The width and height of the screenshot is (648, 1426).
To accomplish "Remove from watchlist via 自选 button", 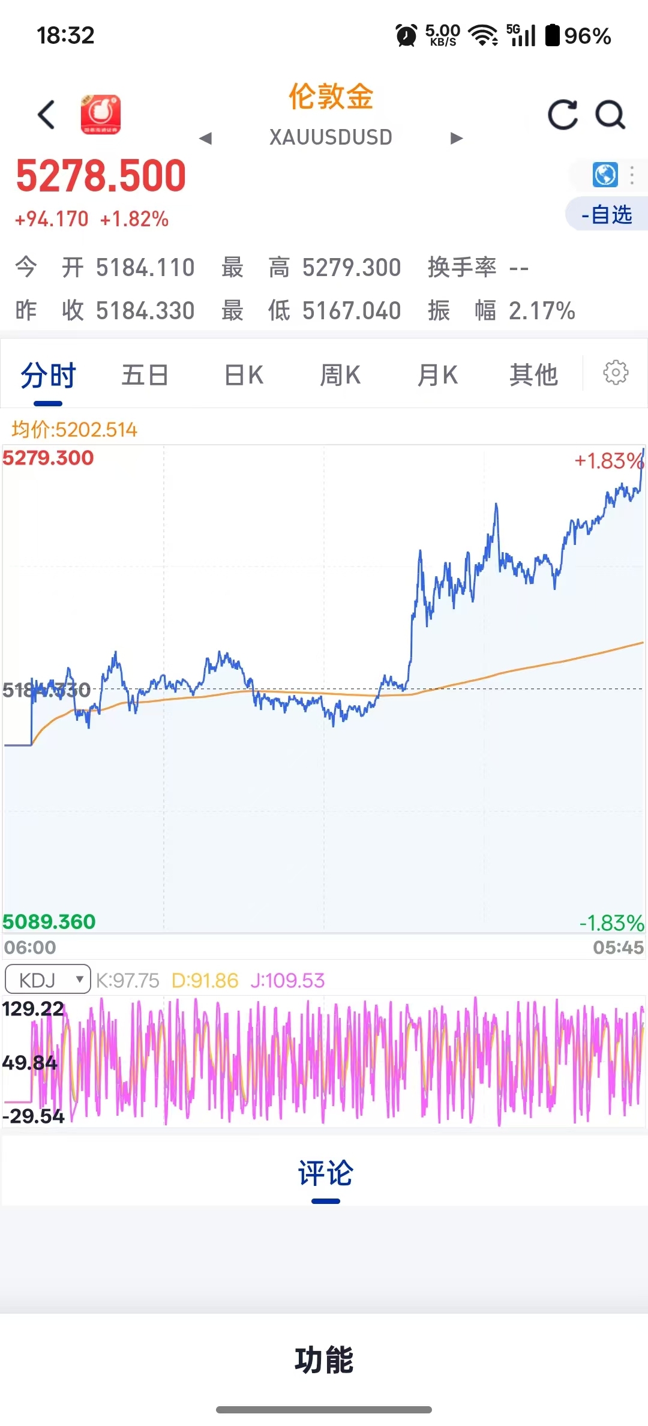I will (607, 214).
